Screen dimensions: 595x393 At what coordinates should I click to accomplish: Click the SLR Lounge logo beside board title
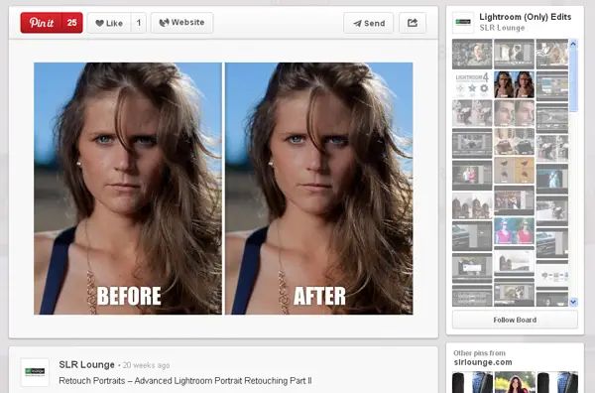463,23
